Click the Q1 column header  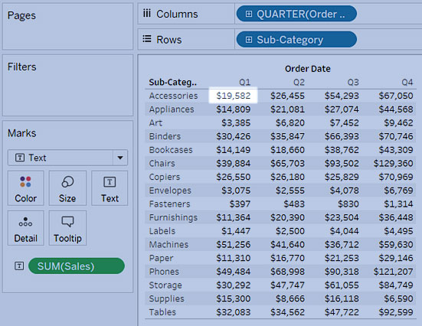click(x=244, y=82)
